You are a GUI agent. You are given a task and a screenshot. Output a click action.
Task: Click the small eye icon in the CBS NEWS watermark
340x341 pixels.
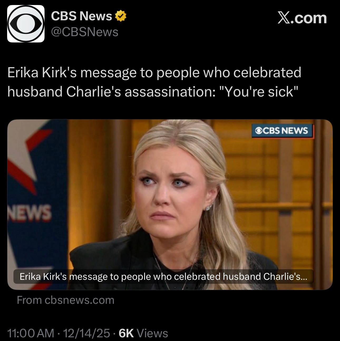click(x=259, y=131)
